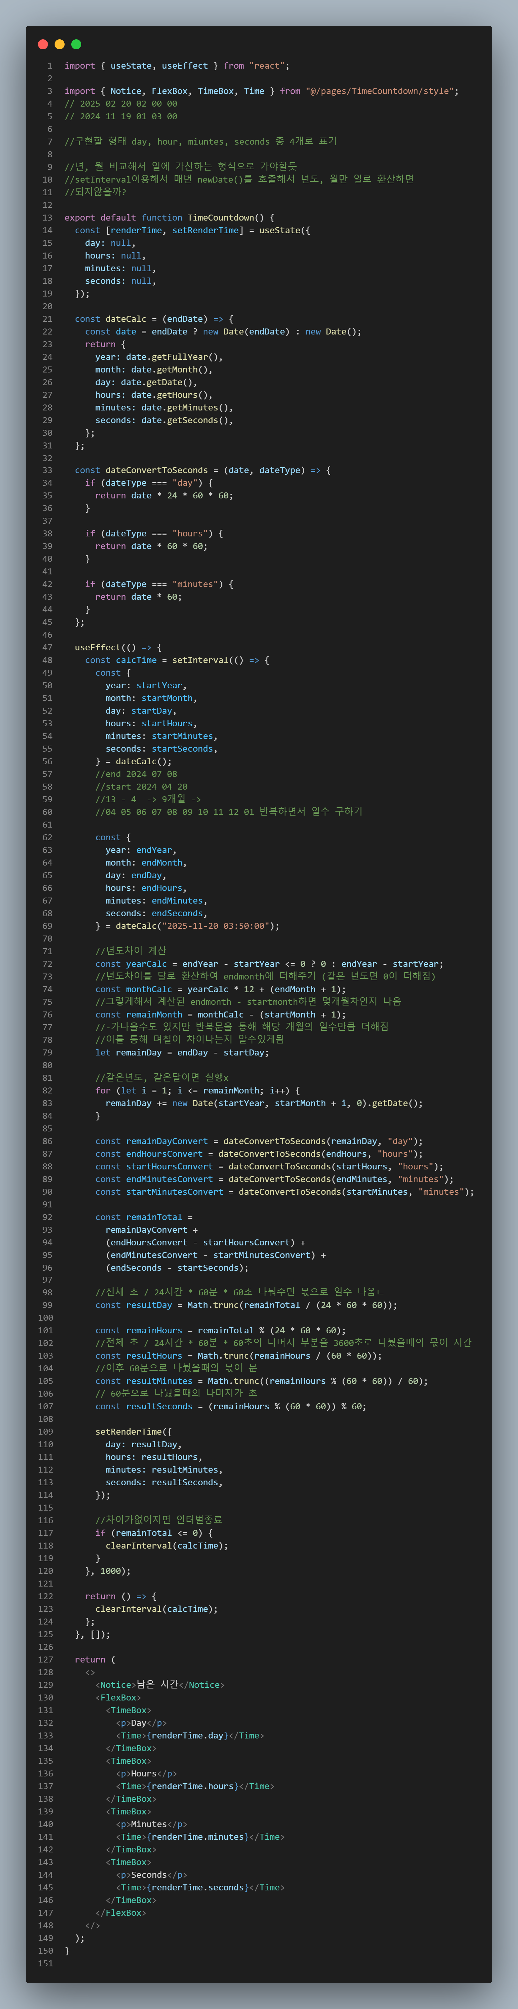This screenshot has height=2009, width=518.
Task: Click the yellow minimize dot
Action: pyautogui.click(x=59, y=44)
